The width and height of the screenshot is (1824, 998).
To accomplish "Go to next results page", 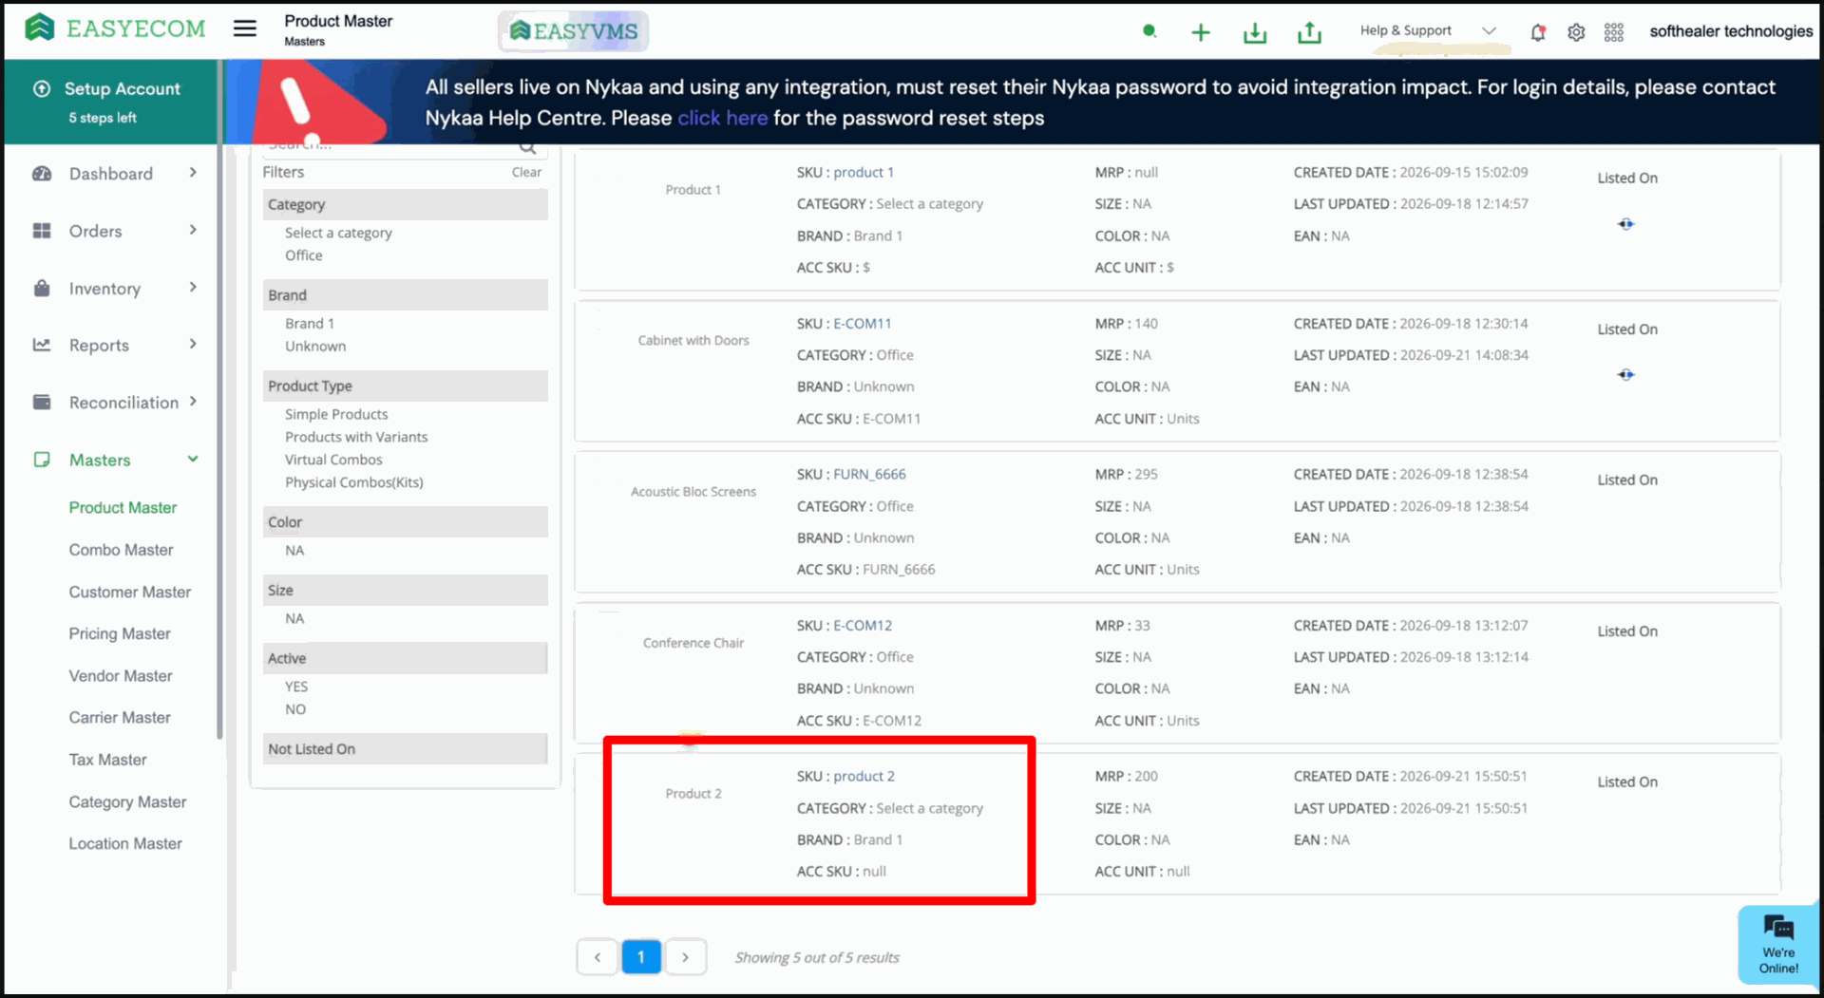I will 685,957.
